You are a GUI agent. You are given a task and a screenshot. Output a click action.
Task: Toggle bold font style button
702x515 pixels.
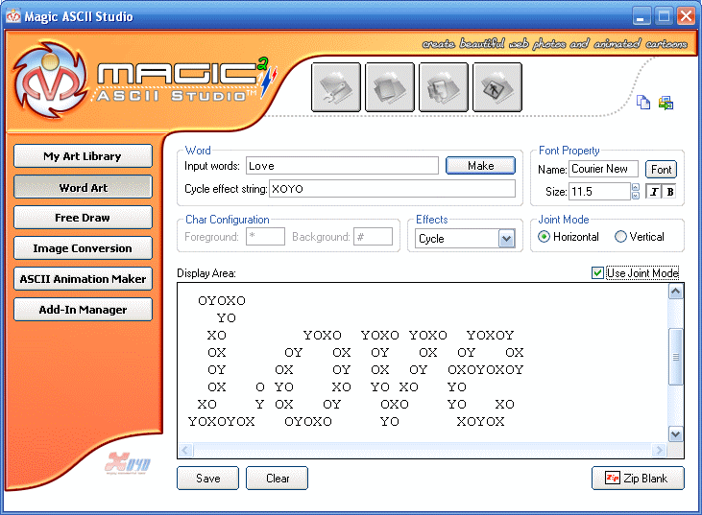[x=669, y=192]
